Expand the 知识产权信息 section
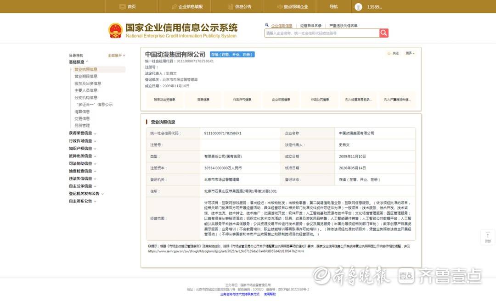Viewport: 496px width, 301px height. click(x=83, y=148)
